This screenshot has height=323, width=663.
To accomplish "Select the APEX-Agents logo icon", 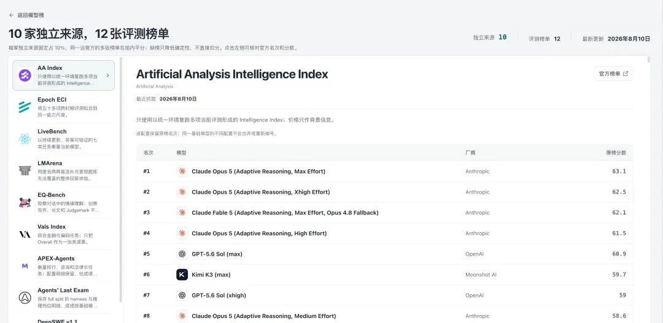I will pos(25,266).
